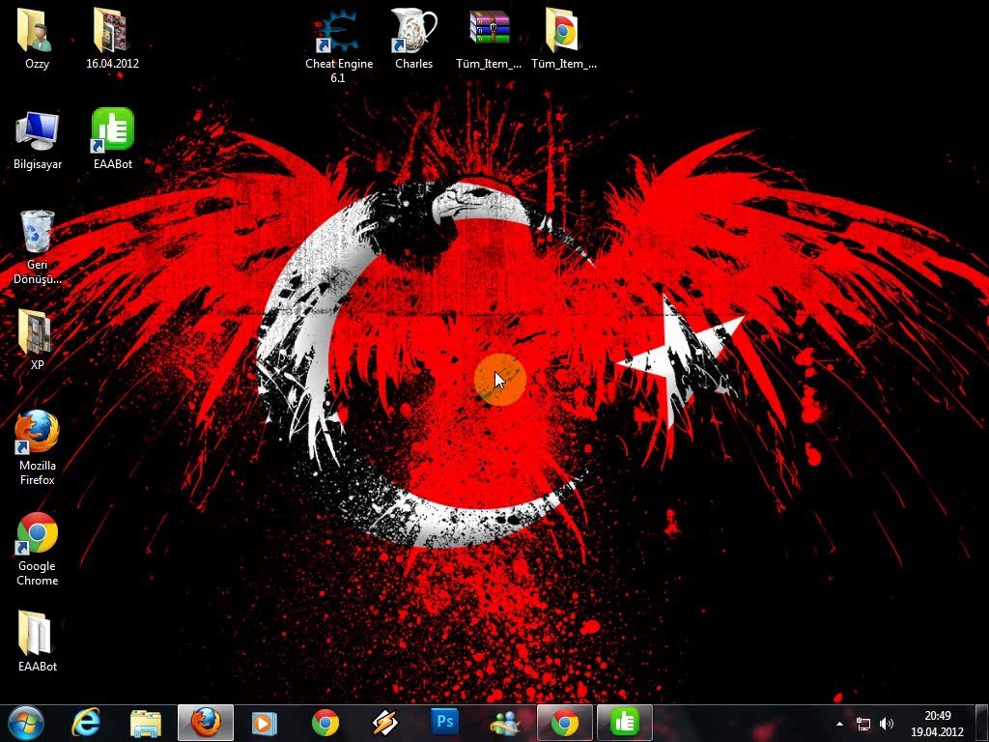Click the Show desktop strip

coord(983,724)
